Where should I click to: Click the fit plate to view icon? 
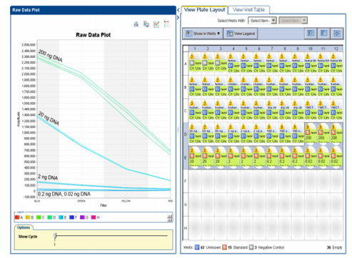tap(337, 34)
